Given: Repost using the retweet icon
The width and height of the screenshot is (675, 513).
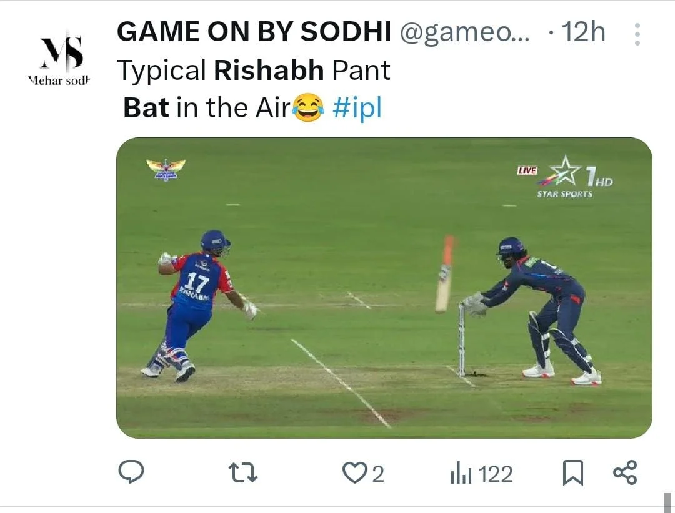Looking at the screenshot, I should point(242,472).
